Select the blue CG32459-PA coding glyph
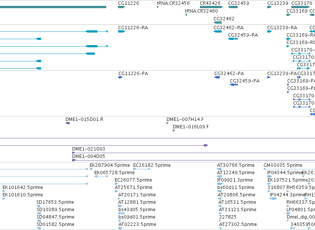The image size is (315, 230). (234, 85)
